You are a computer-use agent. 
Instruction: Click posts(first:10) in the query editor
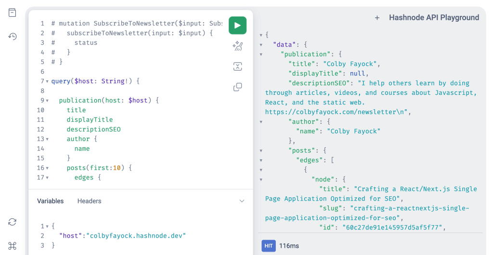(x=95, y=168)
